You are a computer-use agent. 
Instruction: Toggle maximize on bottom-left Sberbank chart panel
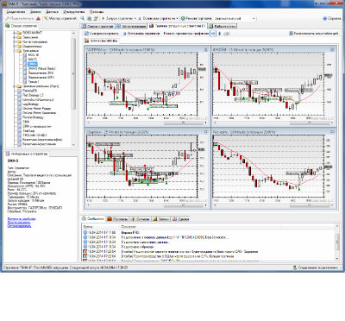[x=206, y=132]
